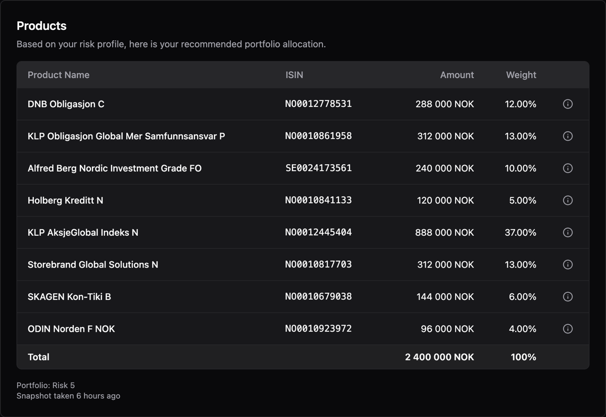Select SKAGEN Kon-Tiki B name

click(69, 297)
